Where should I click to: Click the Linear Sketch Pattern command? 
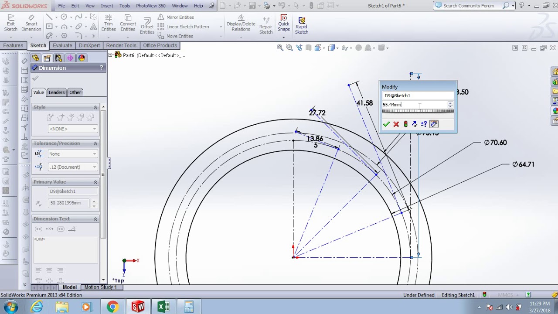[x=183, y=27]
